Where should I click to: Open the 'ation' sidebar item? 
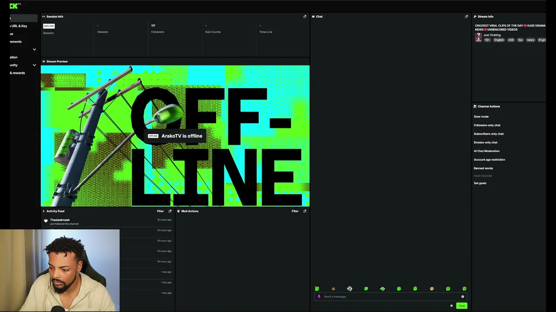tap(13, 57)
